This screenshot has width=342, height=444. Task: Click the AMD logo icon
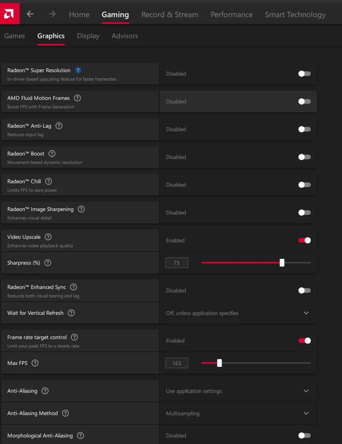coord(10,14)
